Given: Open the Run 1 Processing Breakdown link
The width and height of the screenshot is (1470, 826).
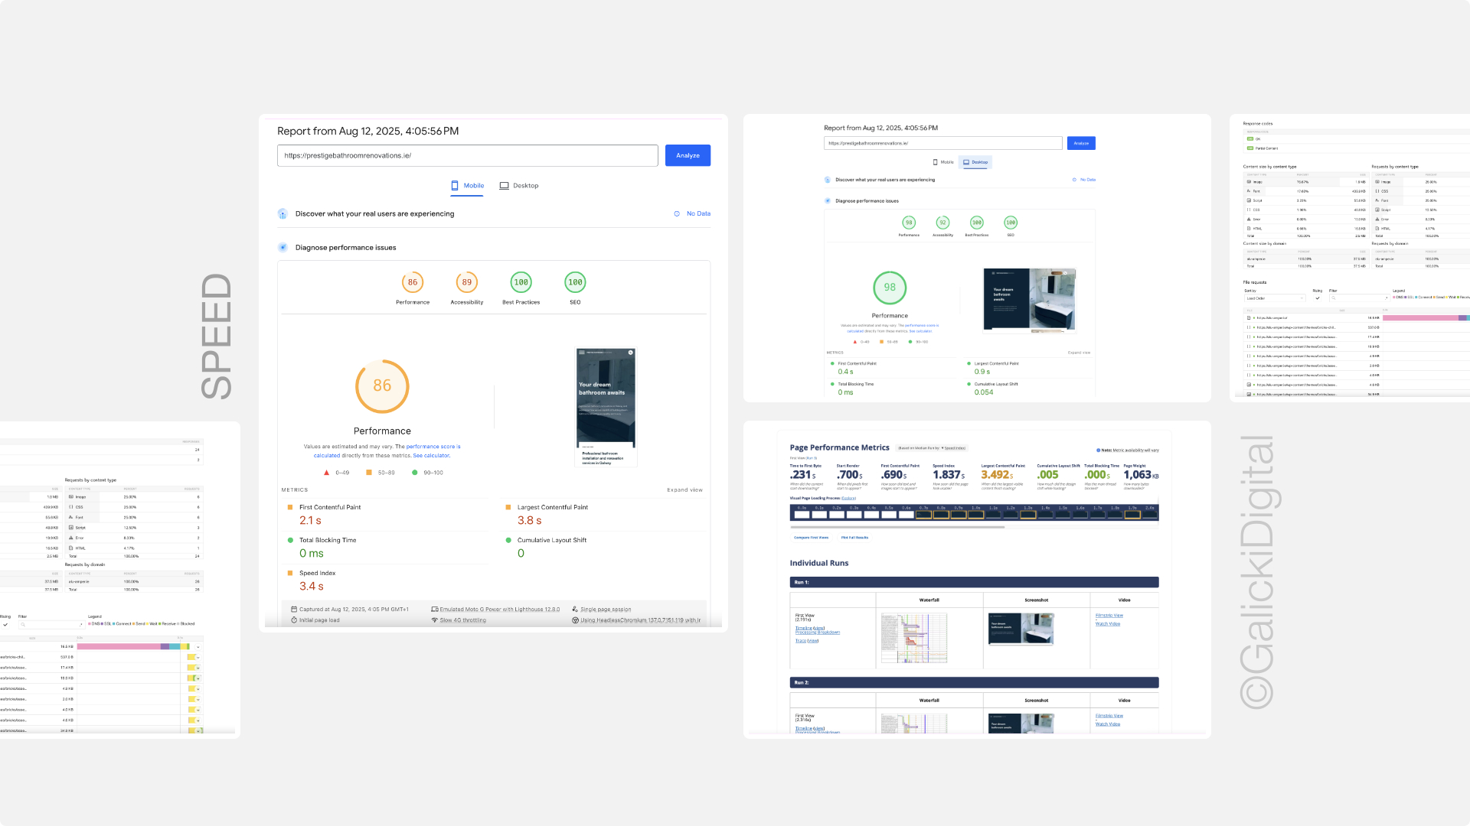Looking at the screenshot, I should (x=818, y=633).
